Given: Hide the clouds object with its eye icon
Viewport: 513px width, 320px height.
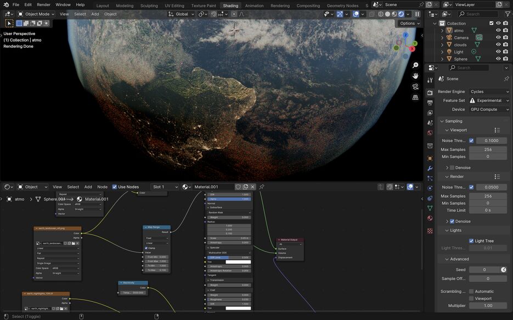Looking at the screenshot, I should [x=498, y=45].
